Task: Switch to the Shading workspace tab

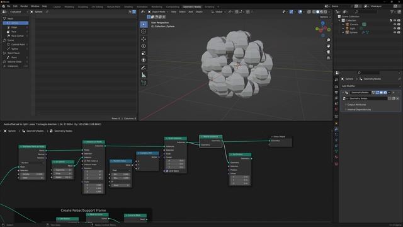Action: (x=128, y=7)
